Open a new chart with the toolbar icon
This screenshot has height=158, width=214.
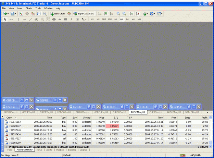tap(5, 14)
